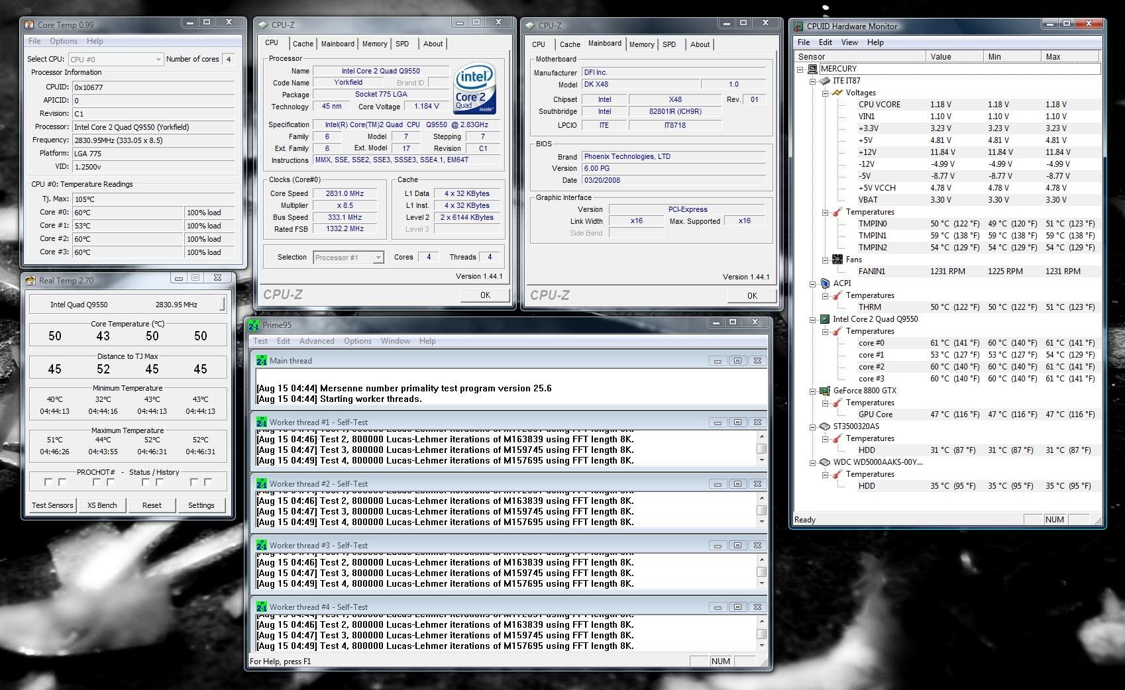This screenshot has width=1125, height=690.
Task: Click OK in the CPU-Z Mainboard window
Action: [752, 296]
